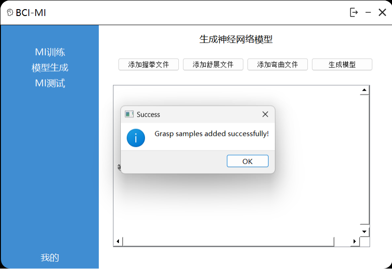Image resolution: width=392 pixels, height=269 pixels.
Task: Click the 生成神经网络模型 heading
Action: [236, 39]
